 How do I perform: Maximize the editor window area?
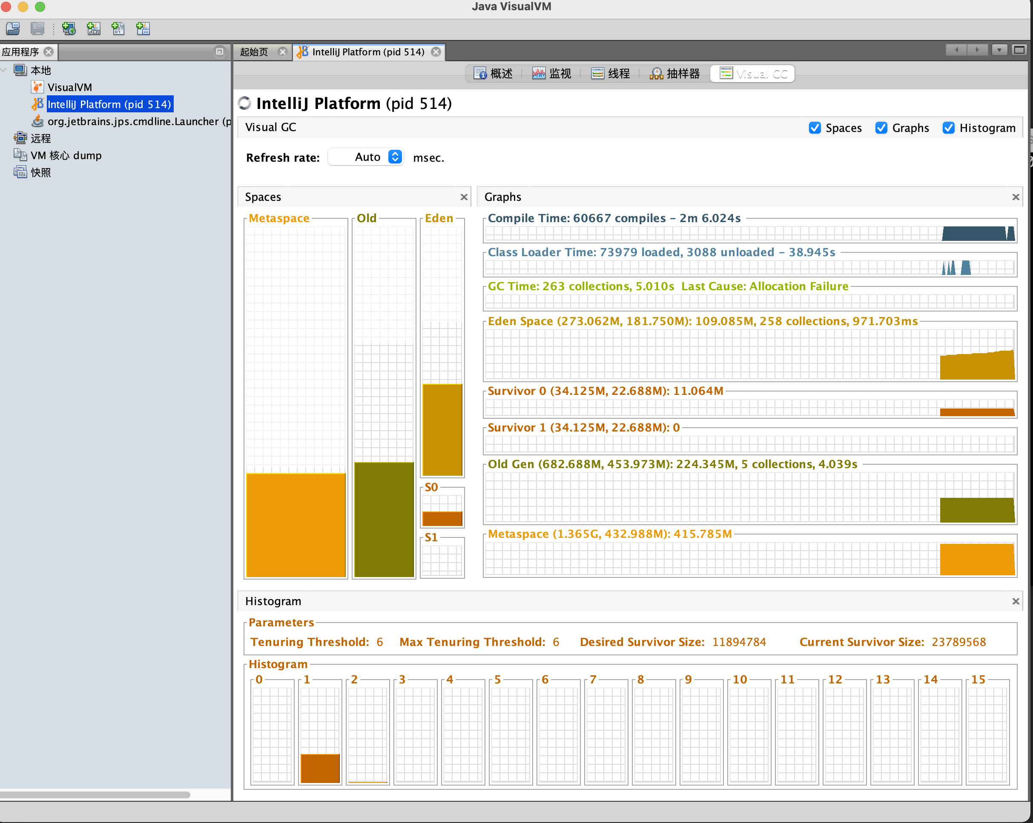pyautogui.click(x=1019, y=50)
